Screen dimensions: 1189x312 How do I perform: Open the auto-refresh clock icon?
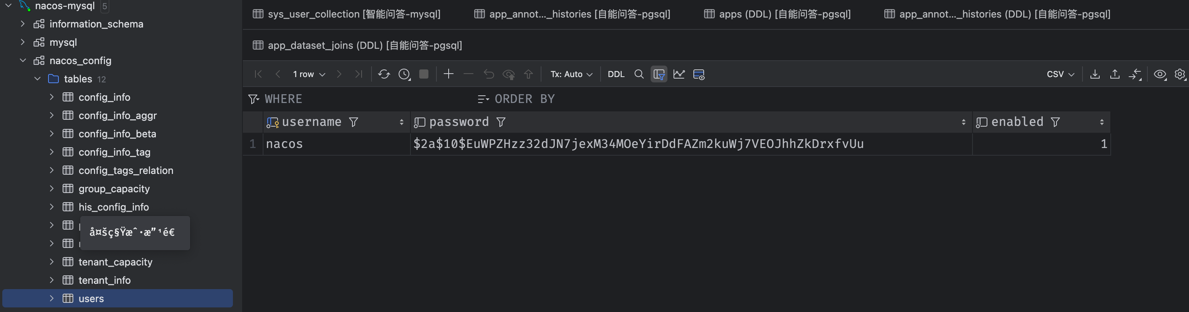pos(404,74)
